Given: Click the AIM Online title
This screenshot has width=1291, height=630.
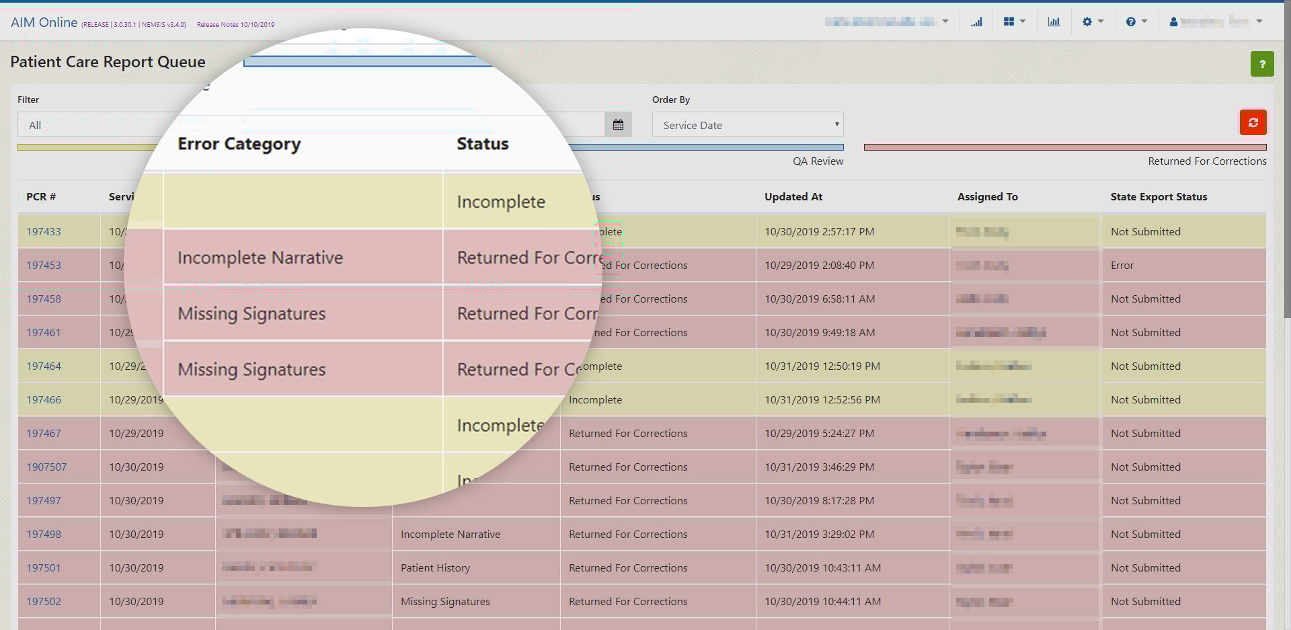Looking at the screenshot, I should coord(43,22).
